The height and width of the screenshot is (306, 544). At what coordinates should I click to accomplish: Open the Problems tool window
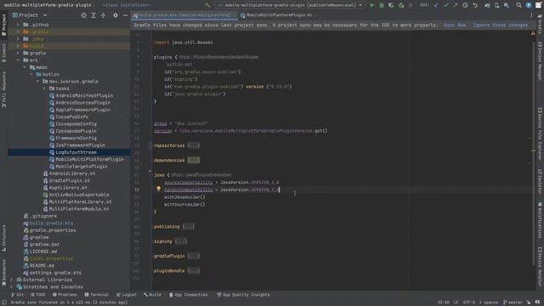[x=65, y=295]
